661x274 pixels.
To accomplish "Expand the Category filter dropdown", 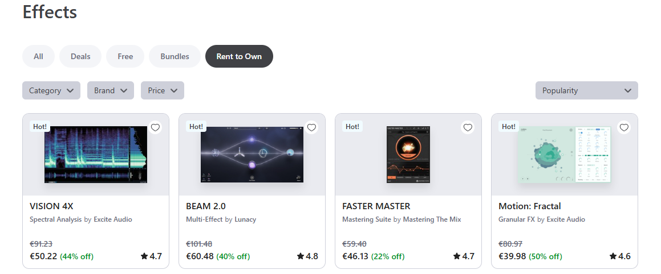I will click(x=51, y=90).
